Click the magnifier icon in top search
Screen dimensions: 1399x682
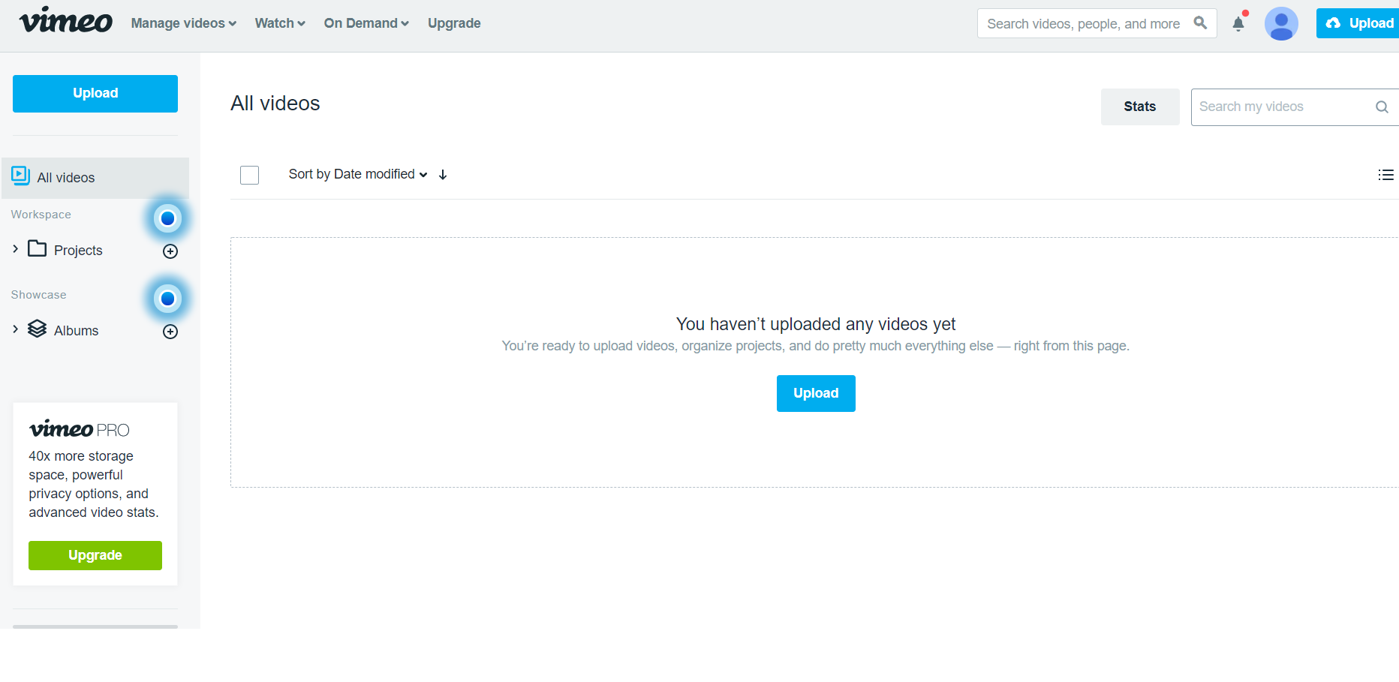(x=1200, y=23)
